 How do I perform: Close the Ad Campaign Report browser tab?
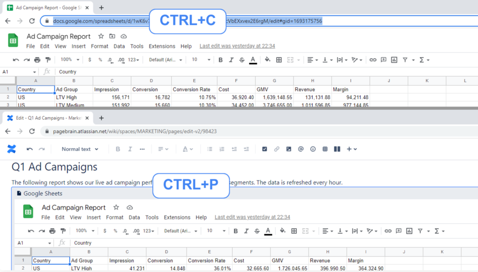(x=87, y=8)
